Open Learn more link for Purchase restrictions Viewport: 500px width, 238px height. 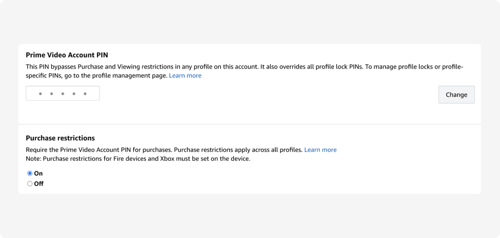point(320,150)
